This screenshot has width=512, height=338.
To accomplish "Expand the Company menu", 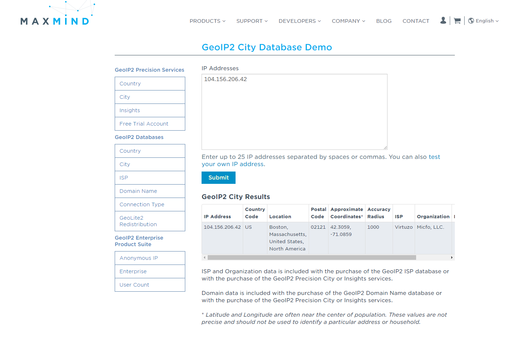I will pos(348,21).
